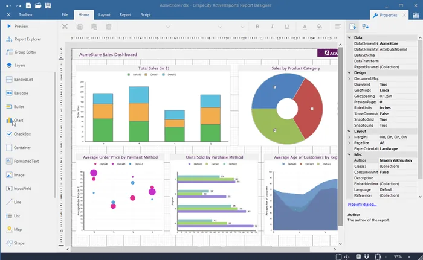Open the fill color bucket tool
The width and height of the screenshot is (423, 260).
319,27
